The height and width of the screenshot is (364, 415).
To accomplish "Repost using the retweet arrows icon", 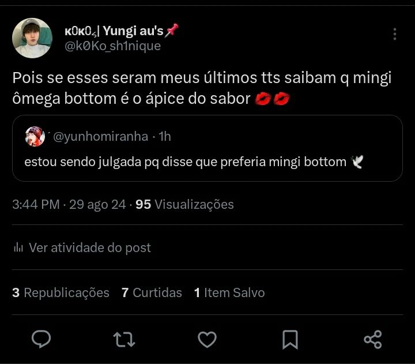I will tap(124, 339).
